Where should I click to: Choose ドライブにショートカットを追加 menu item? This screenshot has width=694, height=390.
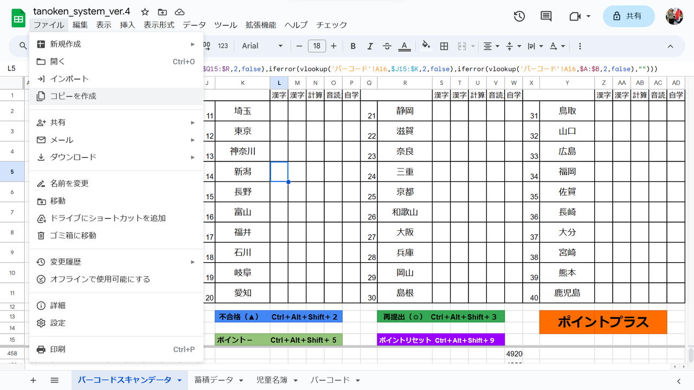117,218
